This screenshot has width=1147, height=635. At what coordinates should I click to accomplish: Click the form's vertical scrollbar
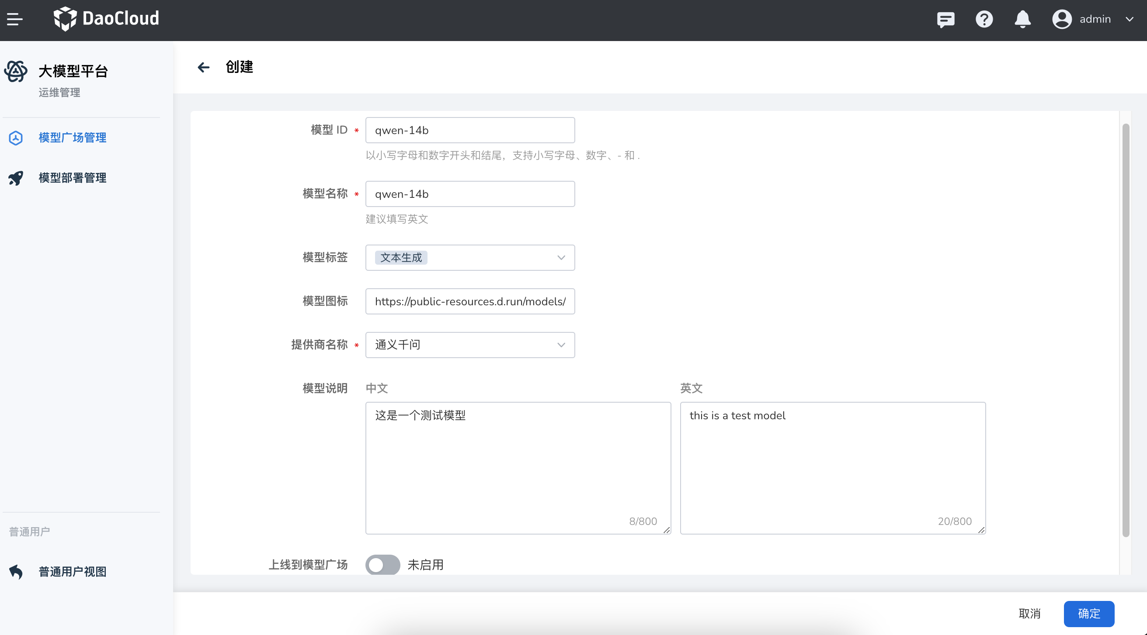tap(1125, 329)
